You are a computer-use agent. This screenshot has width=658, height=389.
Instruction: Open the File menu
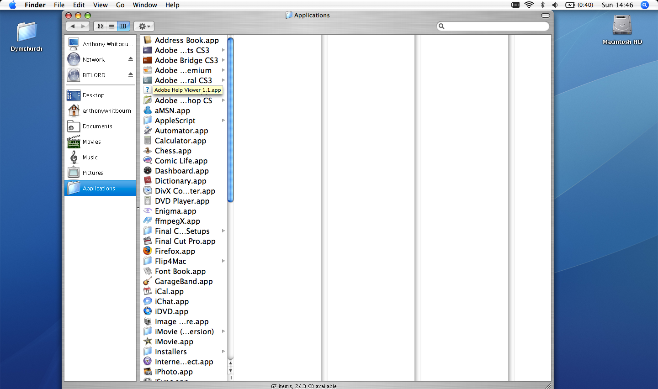(x=59, y=5)
